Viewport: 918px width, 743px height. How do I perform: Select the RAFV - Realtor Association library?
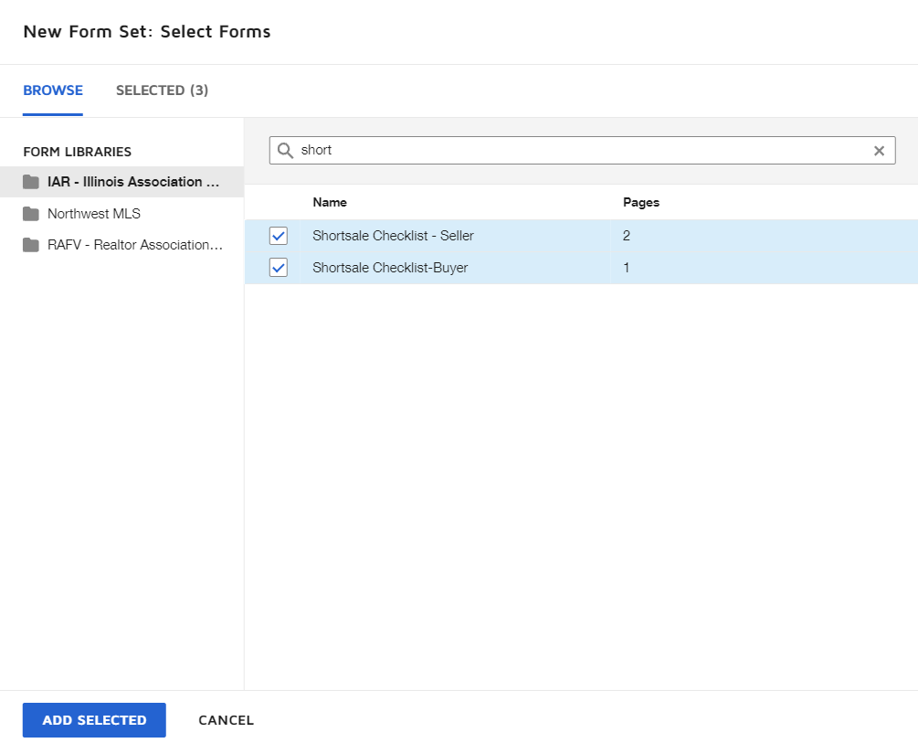pos(135,244)
